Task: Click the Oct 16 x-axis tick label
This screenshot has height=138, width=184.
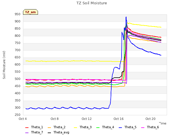Action: tap(118, 119)
